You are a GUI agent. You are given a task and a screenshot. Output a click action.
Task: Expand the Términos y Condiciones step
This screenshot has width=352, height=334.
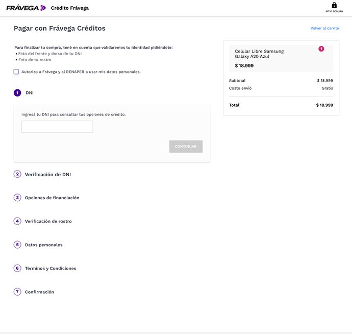click(x=51, y=268)
